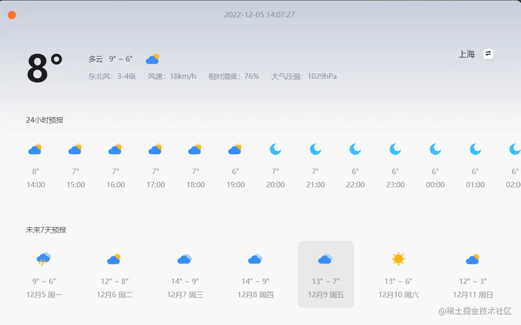Click the moon icon for 00:00
The width and height of the screenshot is (521, 325).
pyautogui.click(x=435, y=150)
